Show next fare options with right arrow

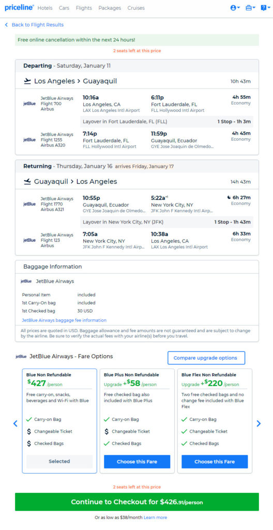259,423
